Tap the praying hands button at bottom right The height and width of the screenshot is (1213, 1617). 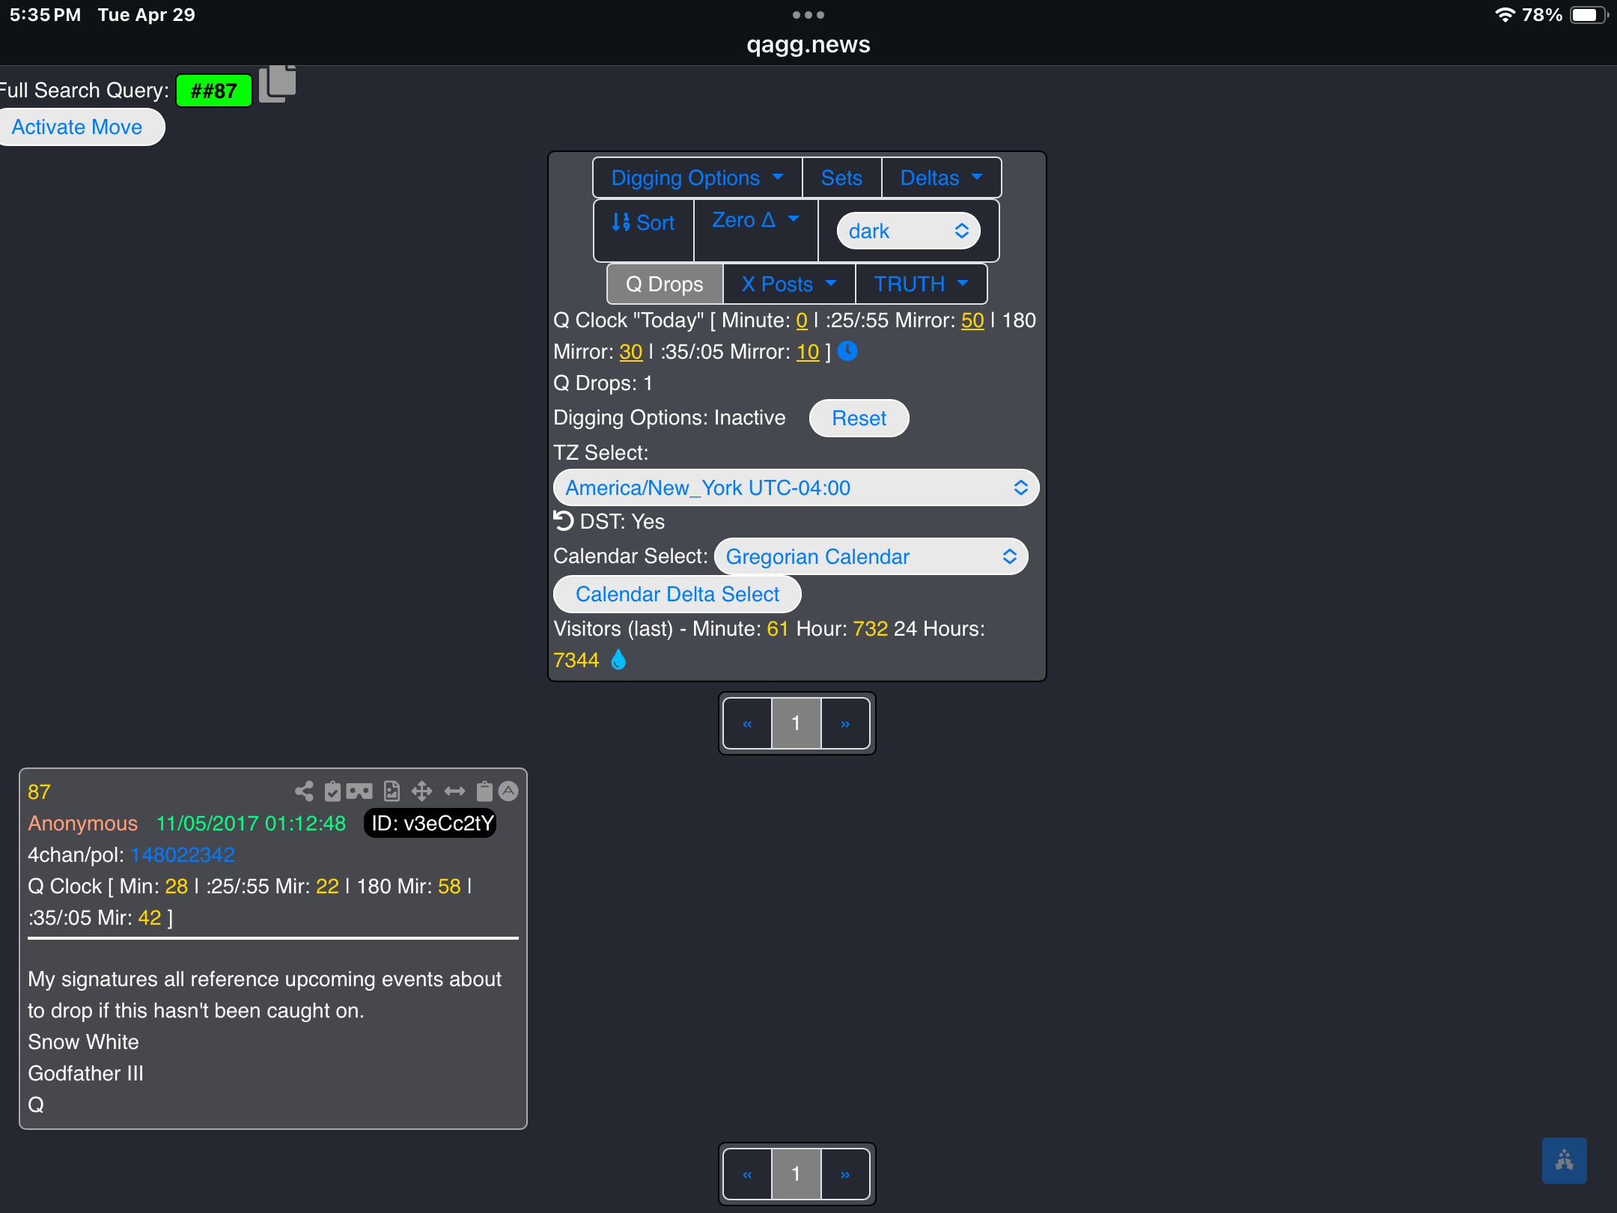1564,1161
